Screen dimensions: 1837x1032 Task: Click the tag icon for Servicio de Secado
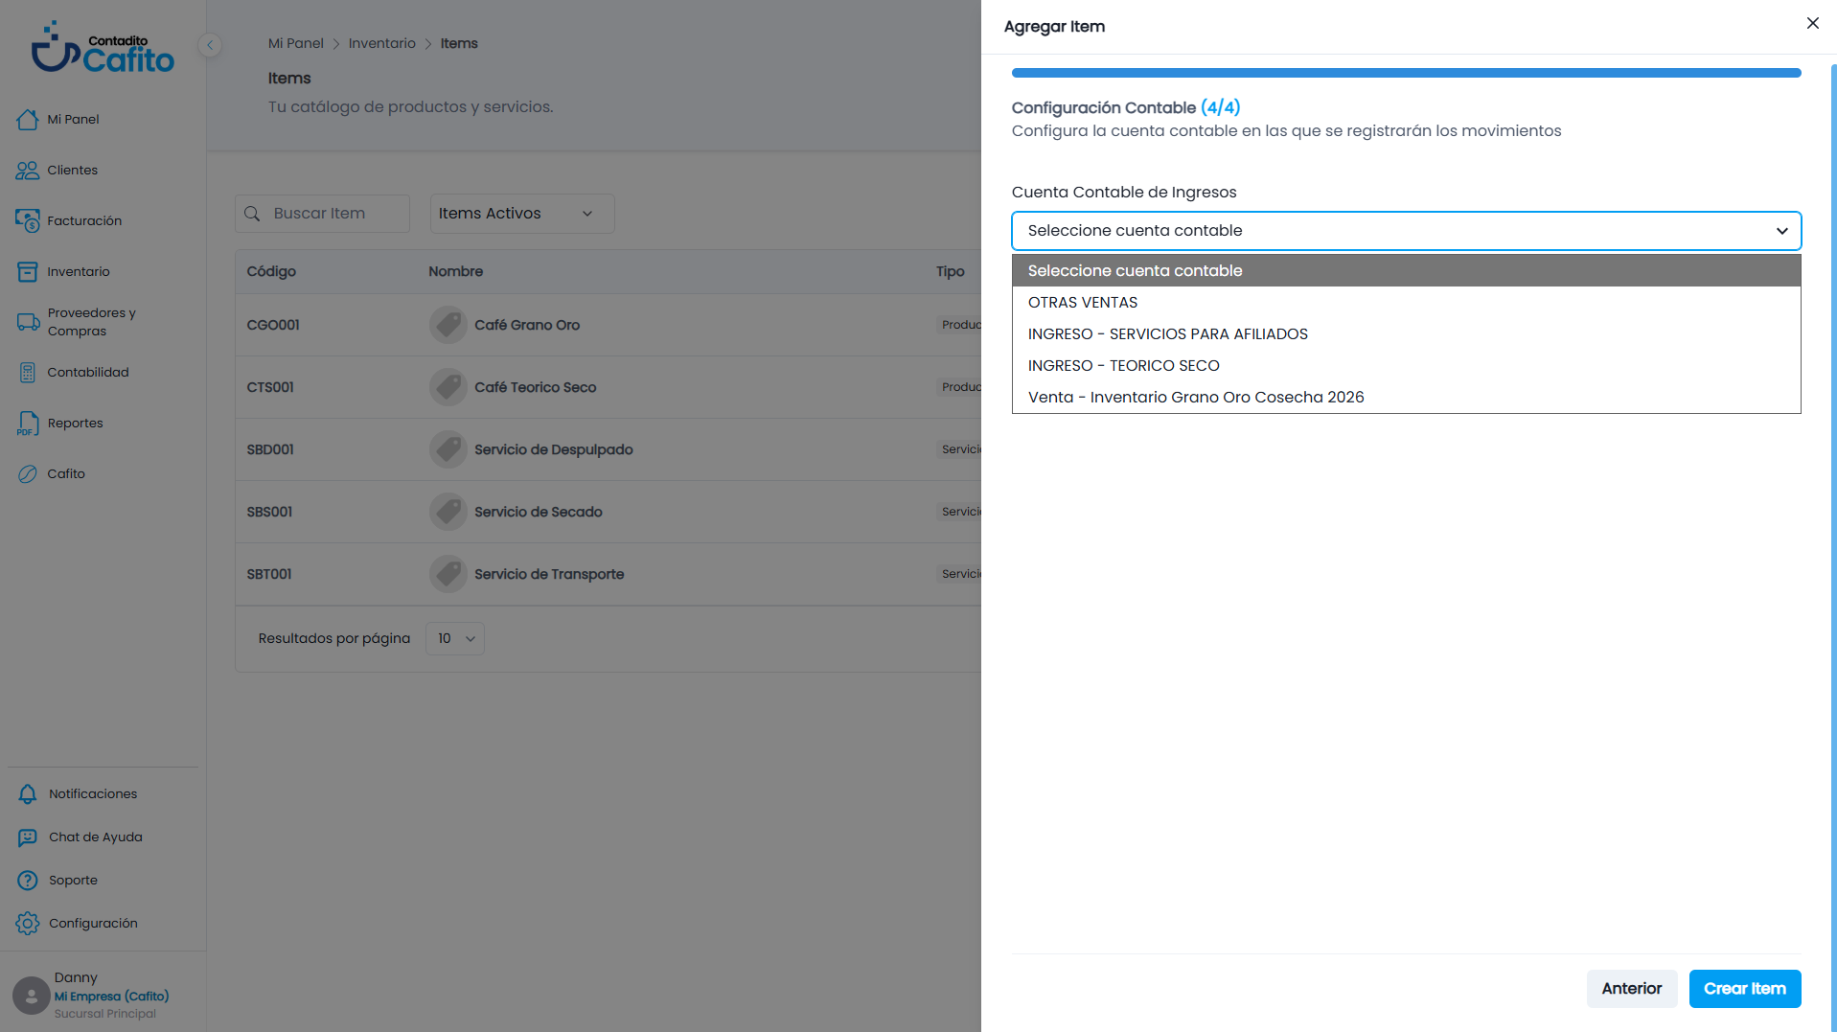click(448, 512)
